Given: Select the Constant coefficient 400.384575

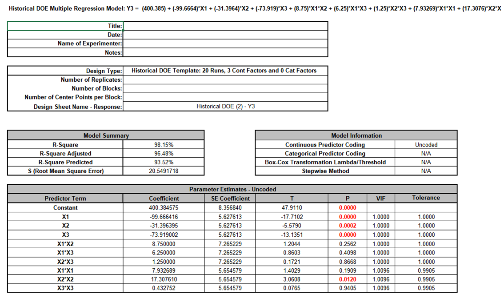Looking at the screenshot, I should click(x=164, y=208).
